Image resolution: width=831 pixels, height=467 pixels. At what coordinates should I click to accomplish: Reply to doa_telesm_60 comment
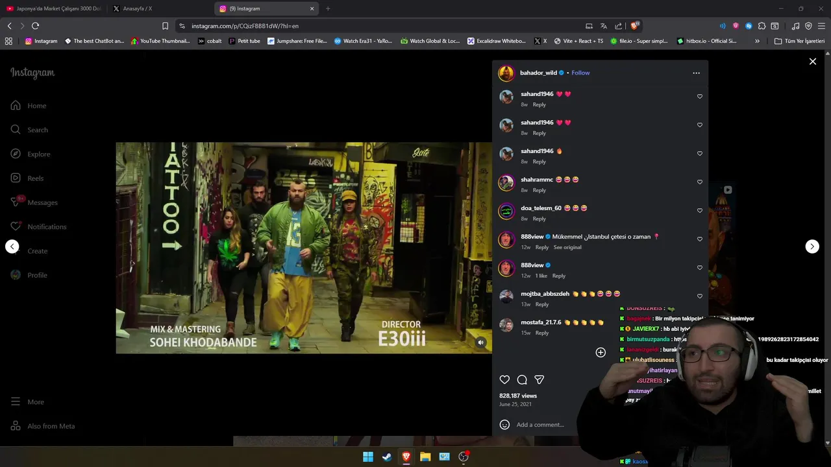[539, 219]
